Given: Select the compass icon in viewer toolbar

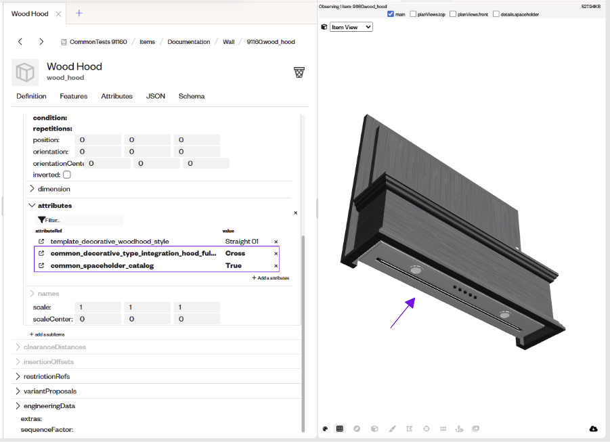Looking at the screenshot, I should point(357,428).
